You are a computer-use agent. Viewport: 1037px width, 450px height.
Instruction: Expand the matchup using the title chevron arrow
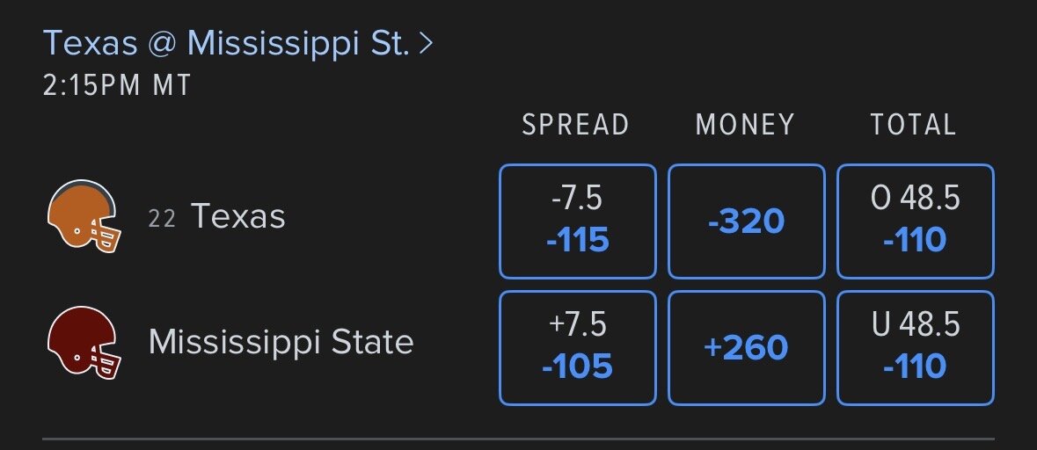(427, 43)
